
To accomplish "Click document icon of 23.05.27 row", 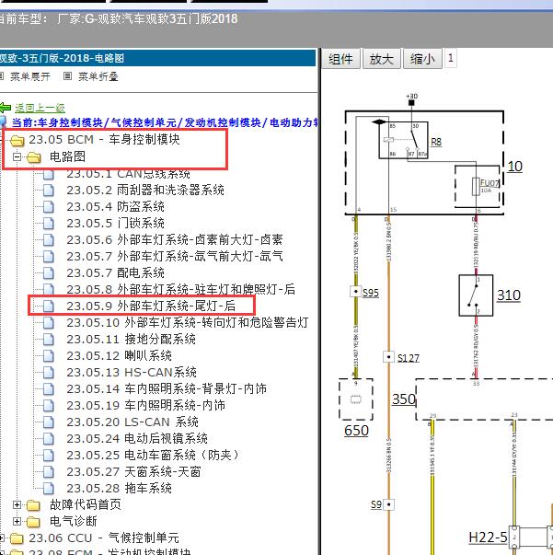I will click(49, 472).
